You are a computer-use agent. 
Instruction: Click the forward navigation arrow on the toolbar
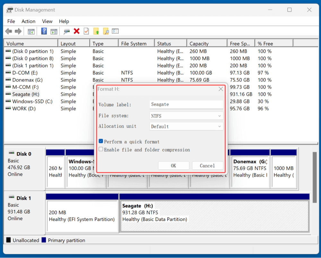click(x=18, y=31)
